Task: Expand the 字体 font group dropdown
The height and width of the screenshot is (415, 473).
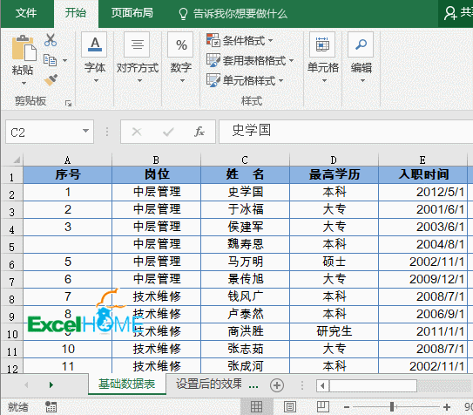Action: tap(95, 58)
